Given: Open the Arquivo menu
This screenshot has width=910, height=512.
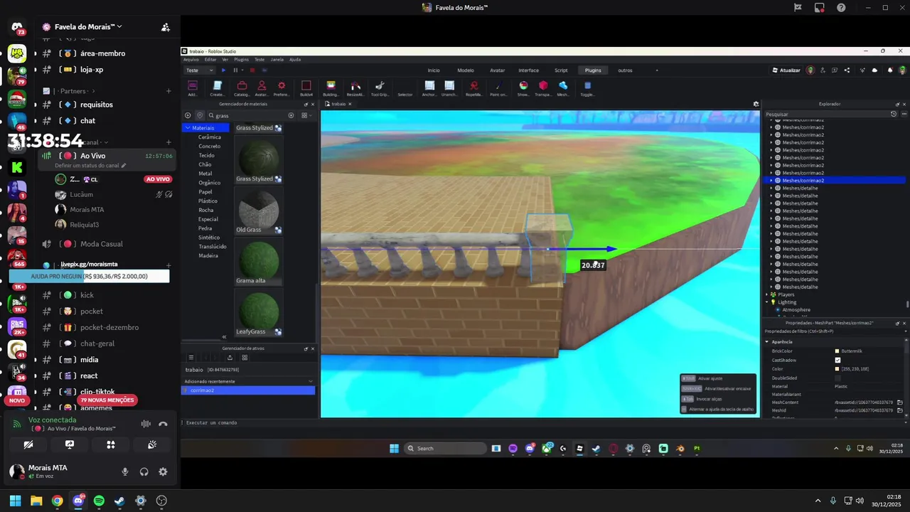Looking at the screenshot, I should [191, 60].
